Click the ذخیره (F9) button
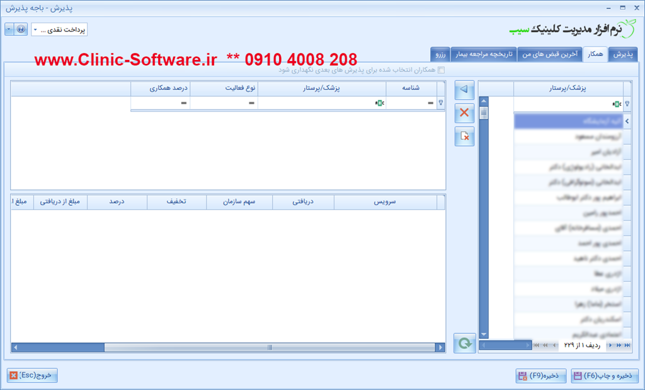The height and width of the screenshot is (390, 645). point(539,376)
